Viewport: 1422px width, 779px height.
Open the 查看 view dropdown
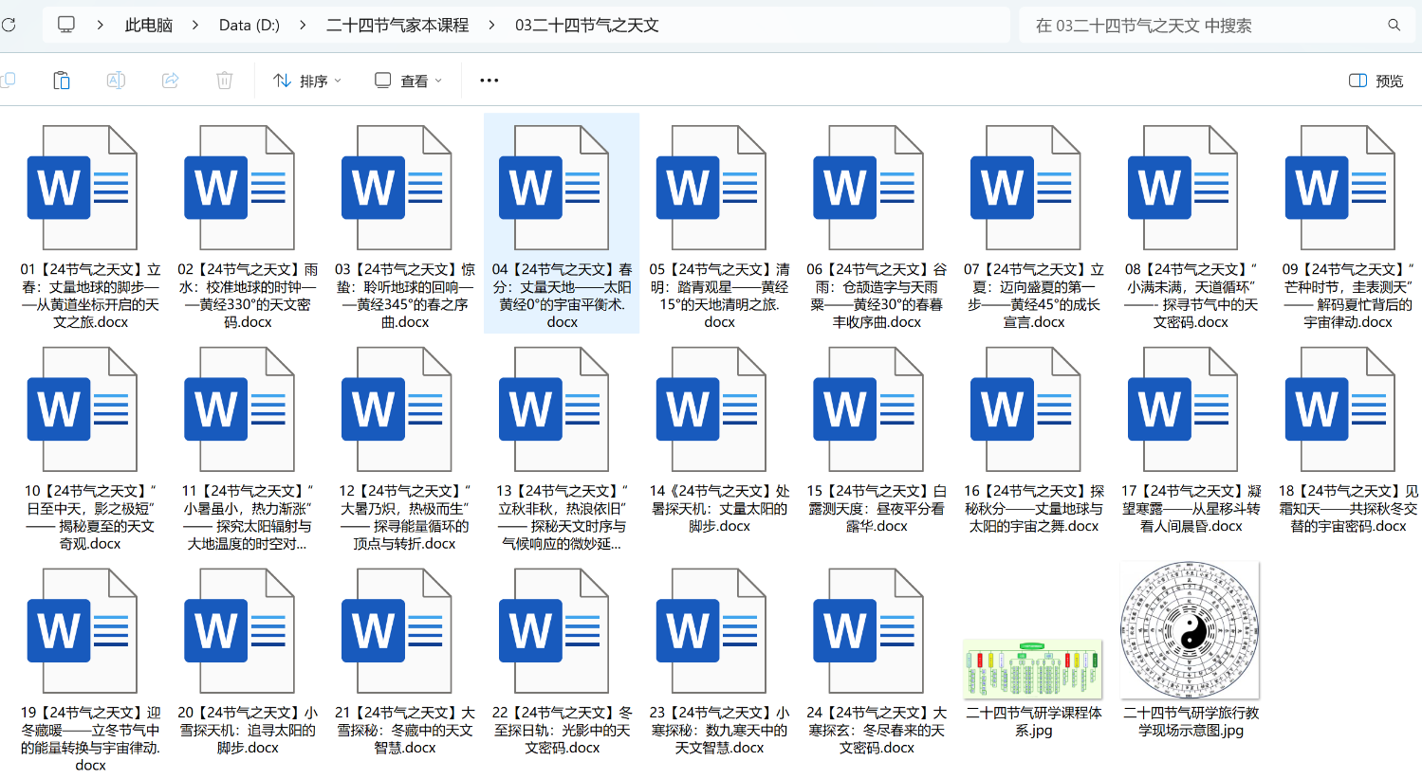pos(408,81)
